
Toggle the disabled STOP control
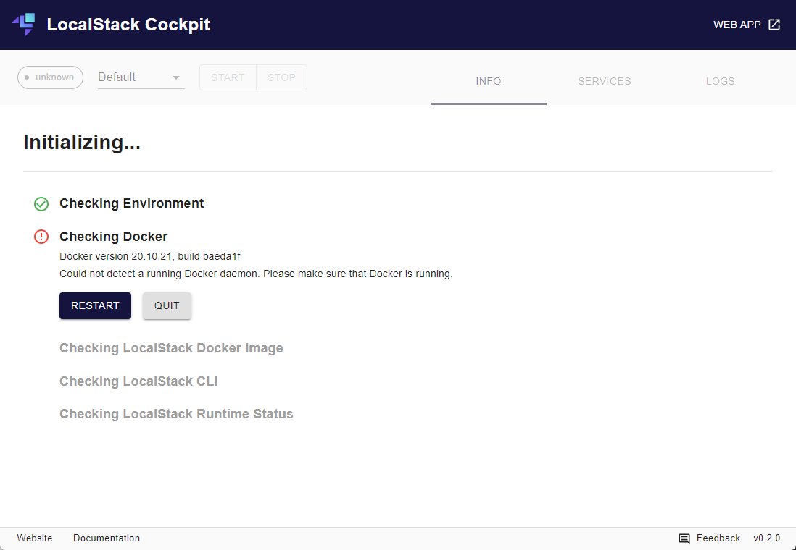(x=281, y=77)
